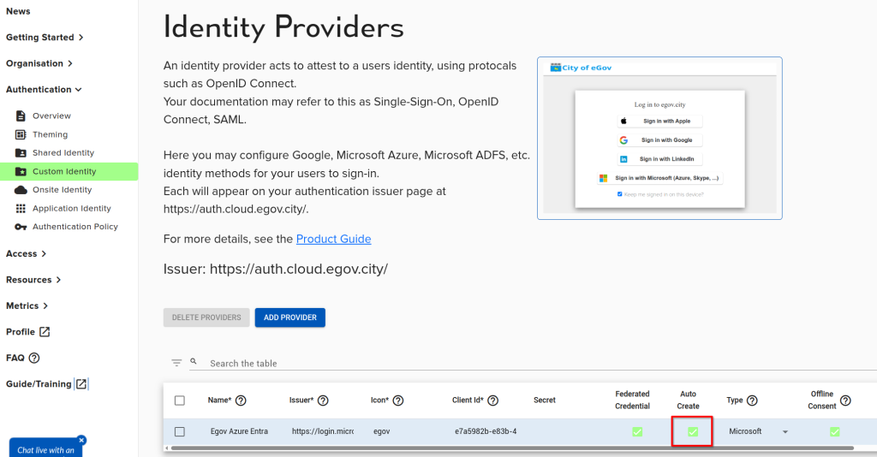This screenshot has height=457, width=877.
Task: Click the Shared Identity folder icon
Action: 21,152
